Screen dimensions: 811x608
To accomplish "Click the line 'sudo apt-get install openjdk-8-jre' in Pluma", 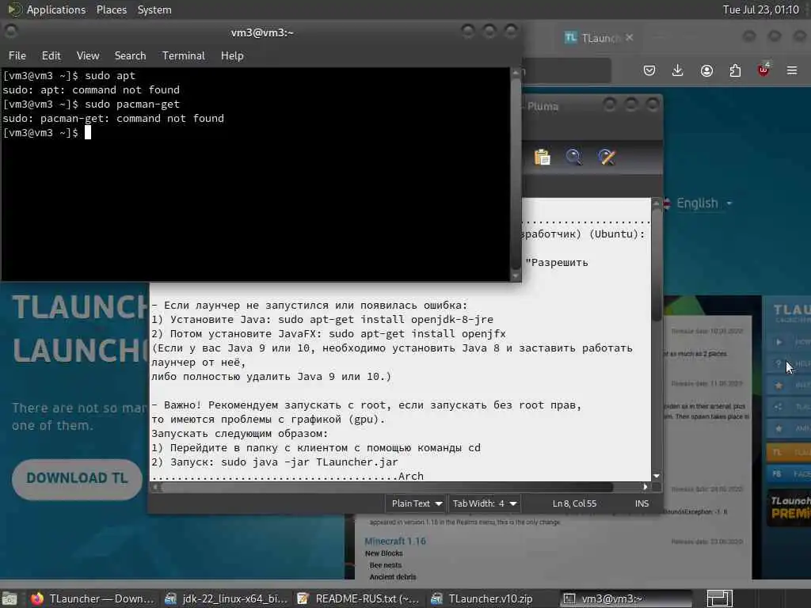I will (x=386, y=320).
